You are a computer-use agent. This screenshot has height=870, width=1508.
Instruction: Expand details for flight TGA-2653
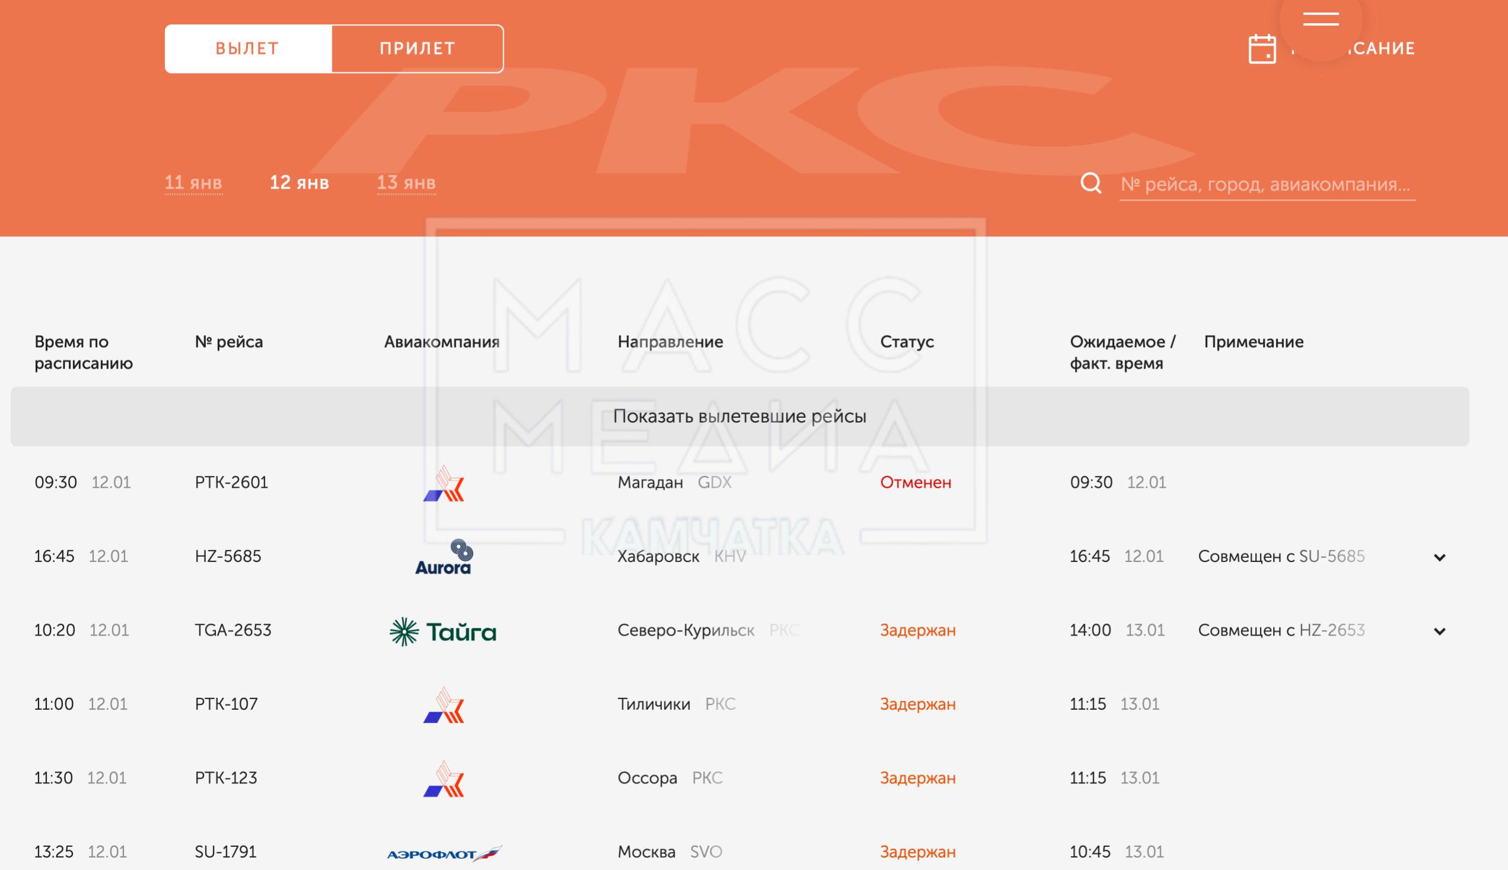click(x=1439, y=631)
